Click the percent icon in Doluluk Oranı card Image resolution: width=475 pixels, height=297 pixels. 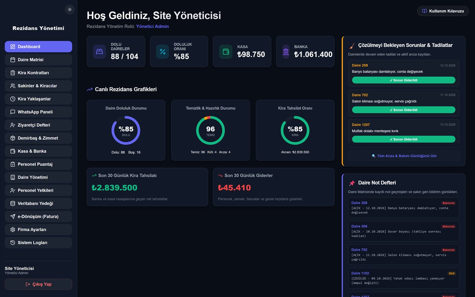pos(163,52)
